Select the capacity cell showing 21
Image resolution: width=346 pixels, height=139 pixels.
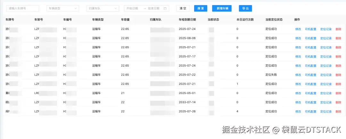[x=123, y=93]
